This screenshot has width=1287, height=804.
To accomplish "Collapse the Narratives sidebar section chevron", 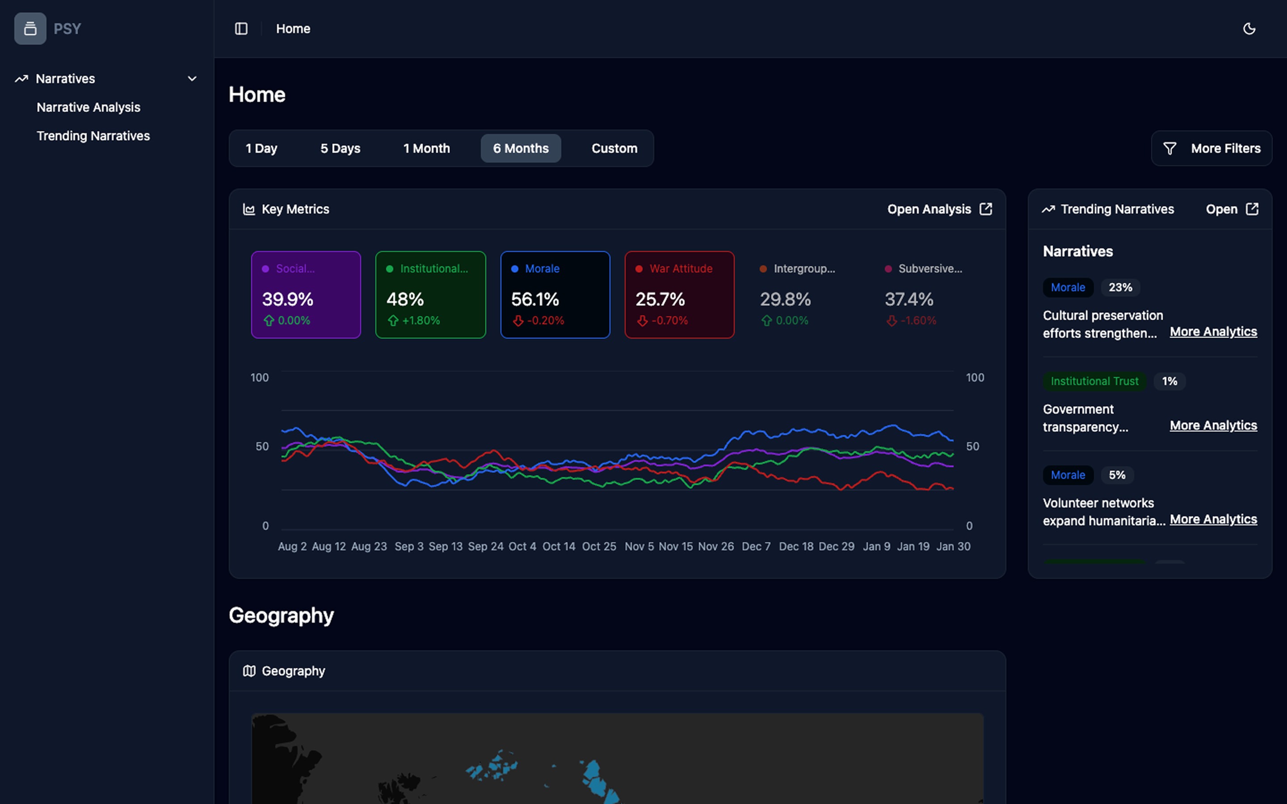I will point(192,79).
